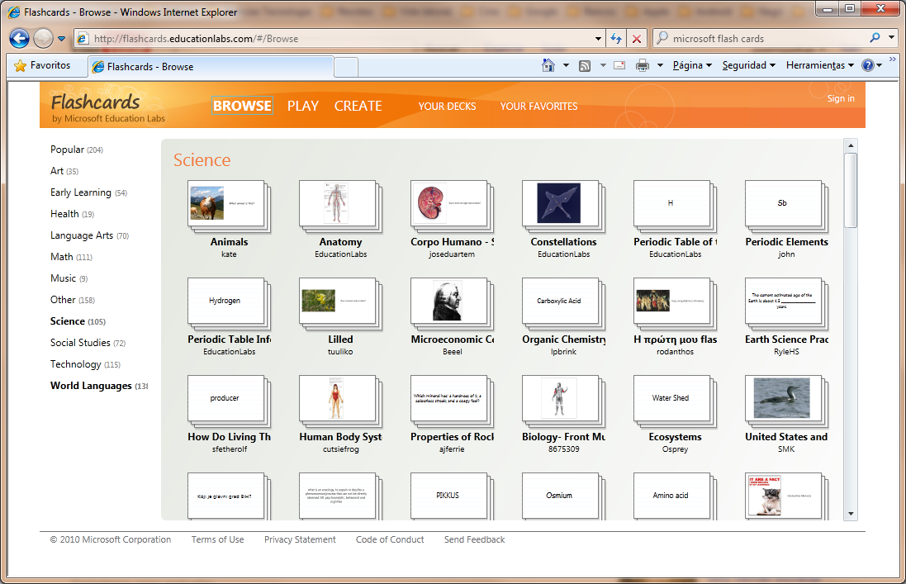The height and width of the screenshot is (584, 906).
Task: Click the browser Back arrow button
Action: click(x=20, y=39)
